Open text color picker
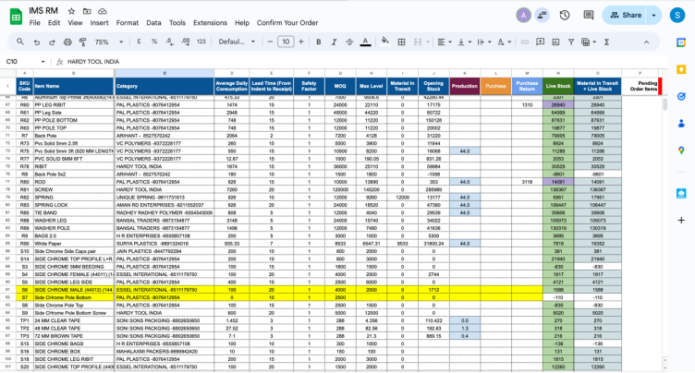Screen dimensions: 695x373 (x=365, y=42)
